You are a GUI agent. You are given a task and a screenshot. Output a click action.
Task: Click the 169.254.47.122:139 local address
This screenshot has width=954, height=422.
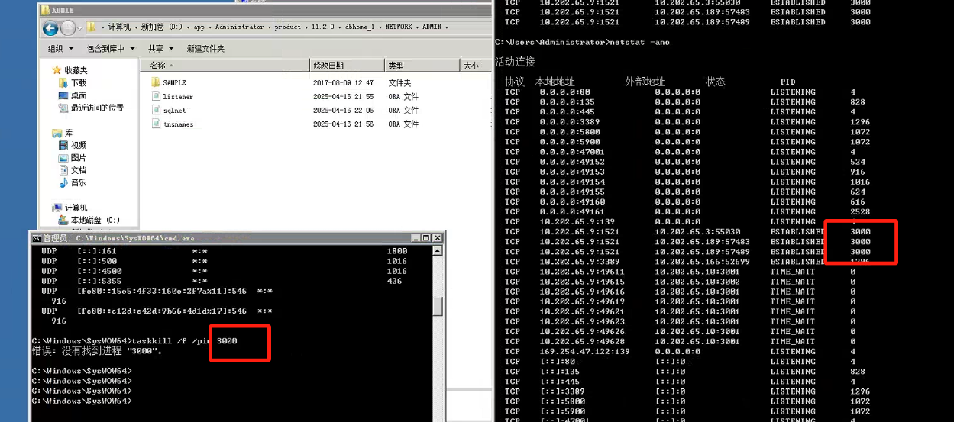584,352
